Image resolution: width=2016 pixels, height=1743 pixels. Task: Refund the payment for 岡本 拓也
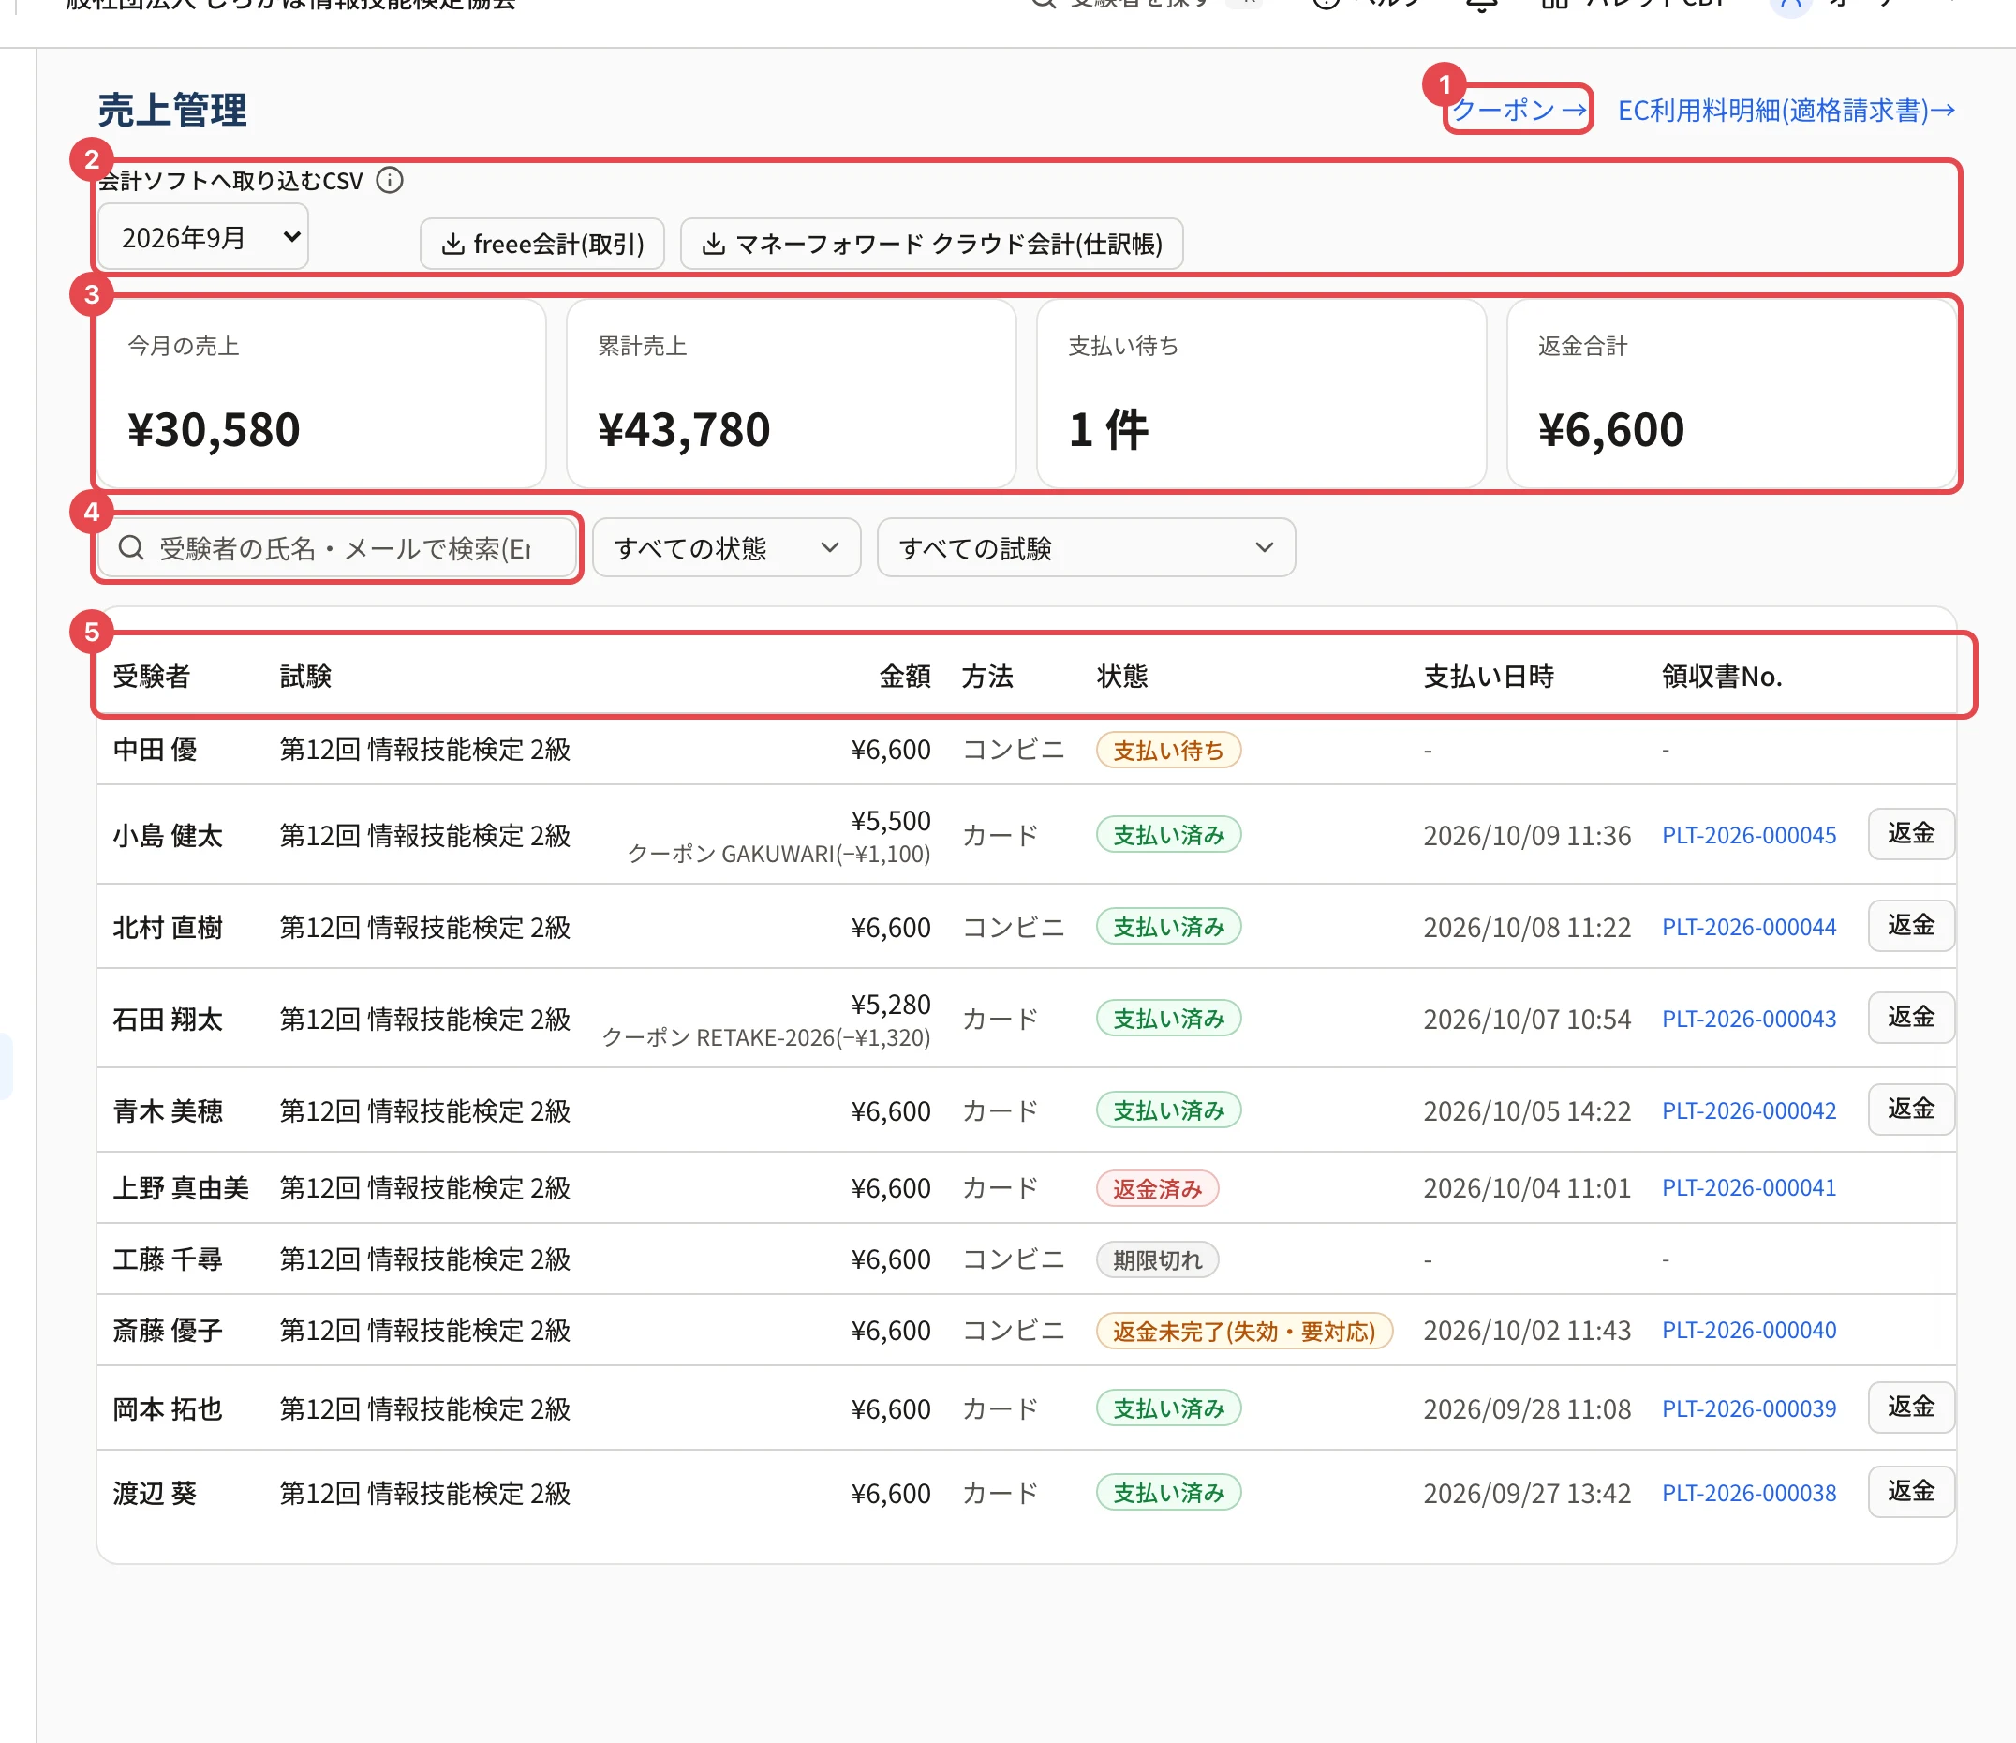point(1910,1408)
